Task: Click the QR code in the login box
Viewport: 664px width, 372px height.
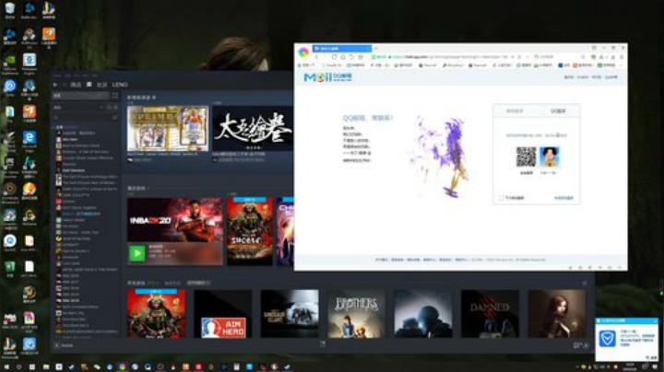Action: [x=526, y=157]
